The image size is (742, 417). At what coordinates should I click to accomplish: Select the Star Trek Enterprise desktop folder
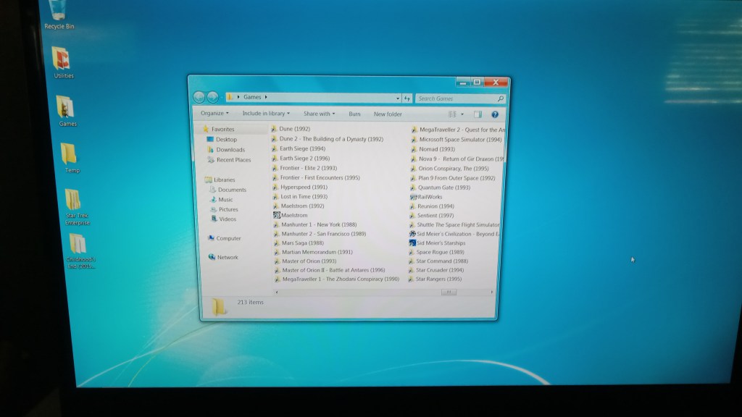(72, 204)
